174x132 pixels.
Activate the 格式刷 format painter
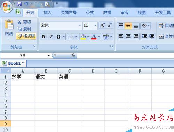point(26,36)
